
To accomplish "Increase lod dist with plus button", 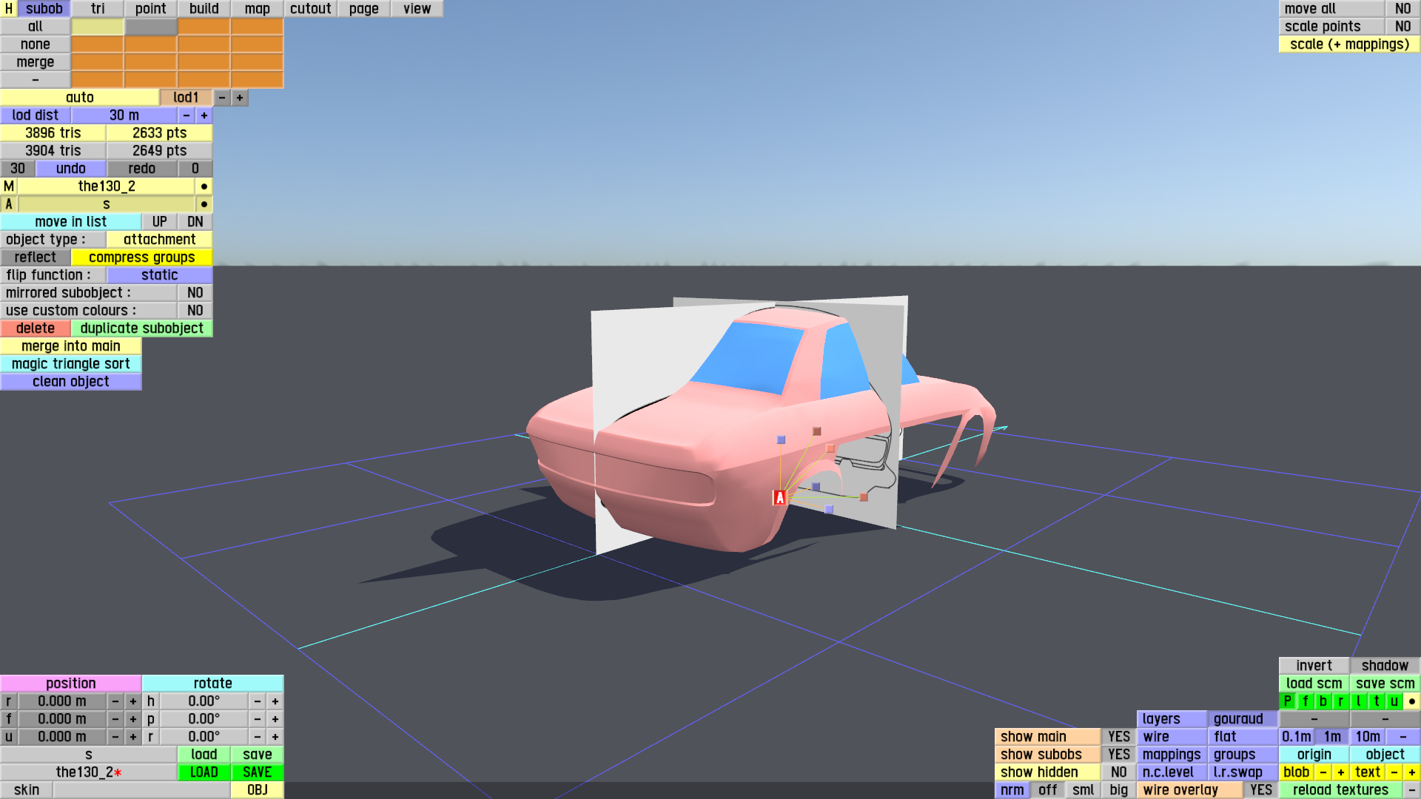I will pos(204,115).
